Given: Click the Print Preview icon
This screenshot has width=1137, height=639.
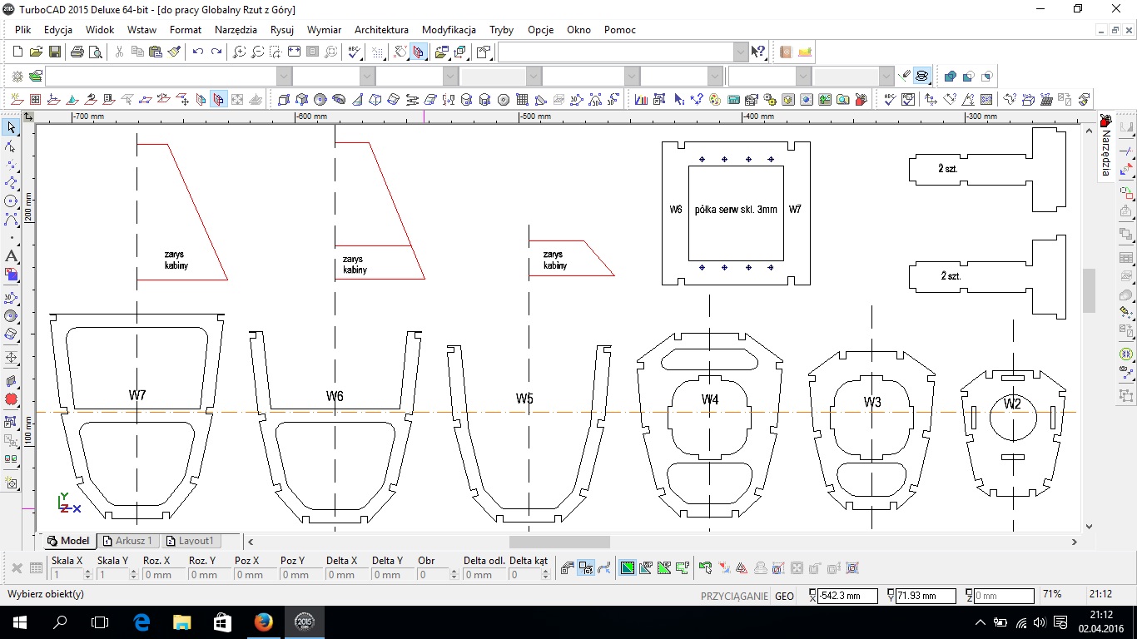Looking at the screenshot, I should click(x=96, y=52).
